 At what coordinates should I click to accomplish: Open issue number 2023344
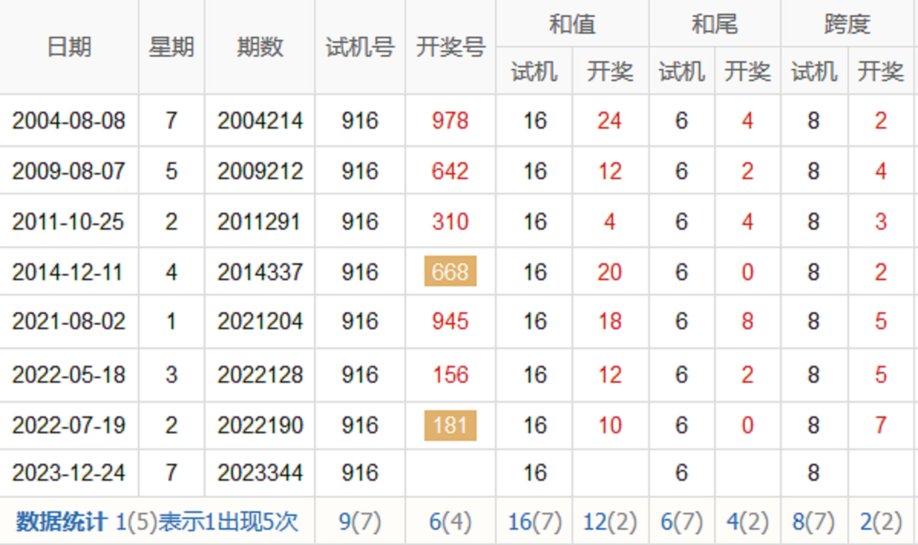coord(260,473)
